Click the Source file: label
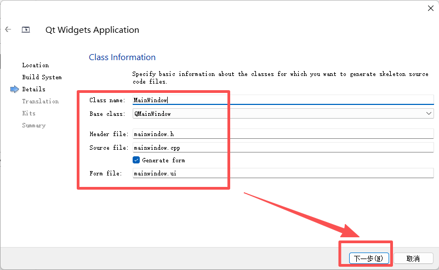The width and height of the screenshot is (439, 270). (x=109, y=148)
